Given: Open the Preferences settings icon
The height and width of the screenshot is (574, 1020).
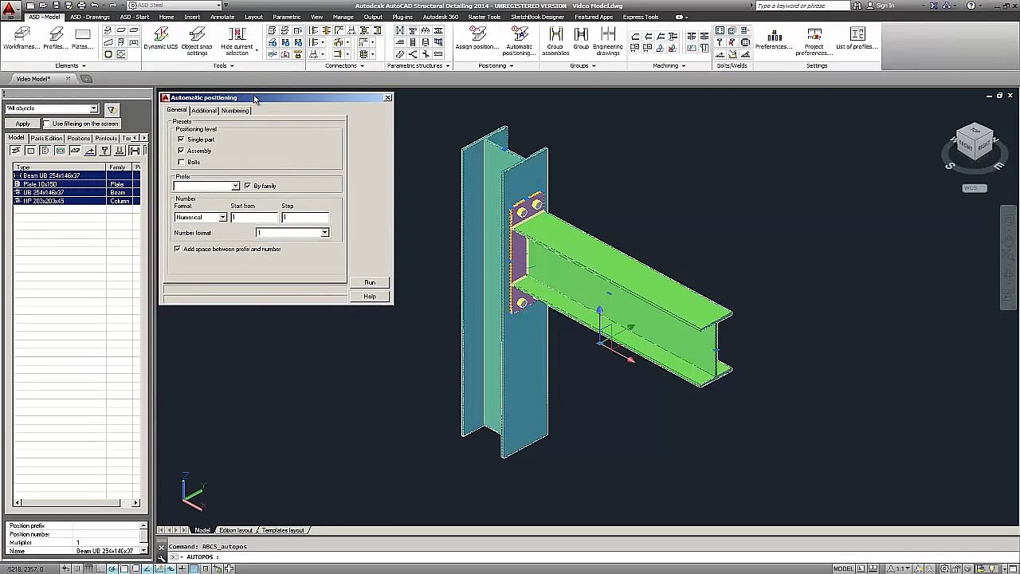Looking at the screenshot, I should click(x=774, y=37).
